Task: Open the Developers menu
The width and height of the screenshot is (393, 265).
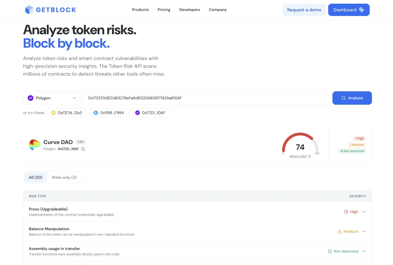Action: [x=190, y=10]
